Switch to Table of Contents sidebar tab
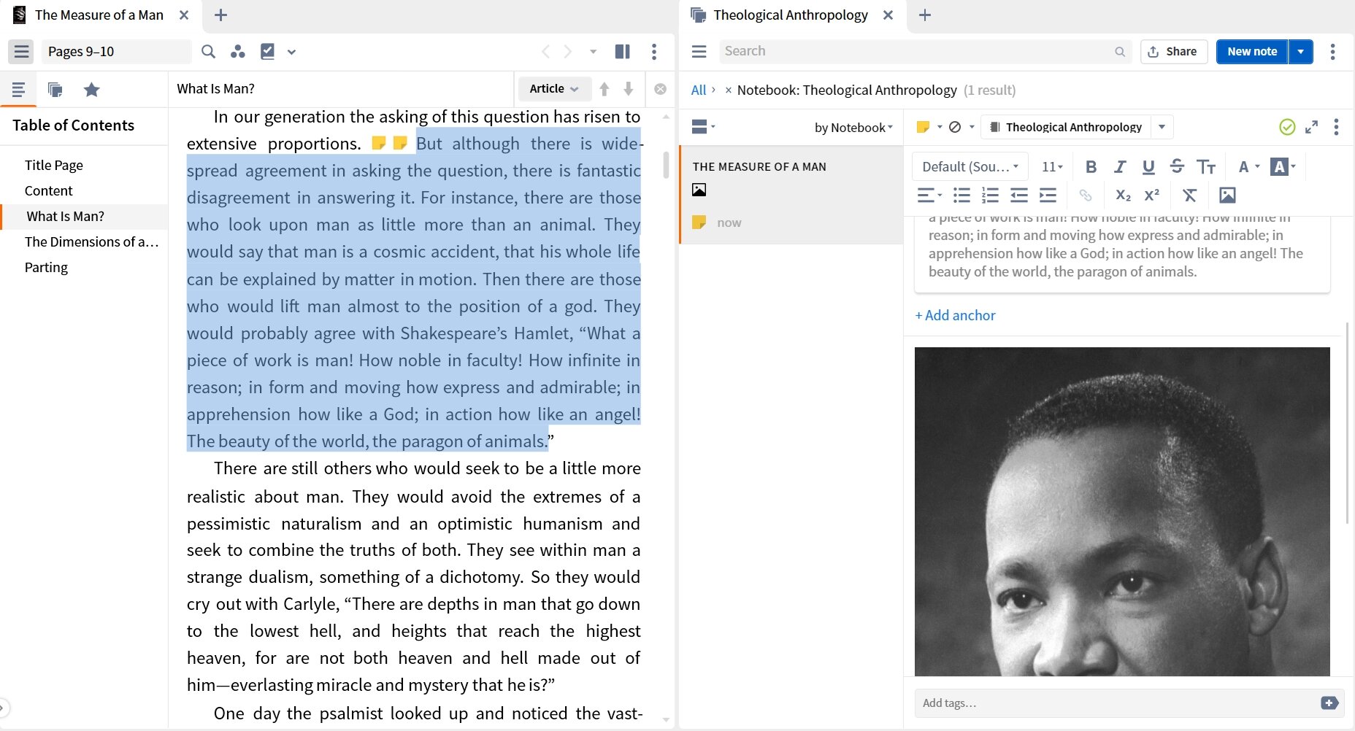This screenshot has height=731, width=1355. pyautogui.click(x=18, y=90)
